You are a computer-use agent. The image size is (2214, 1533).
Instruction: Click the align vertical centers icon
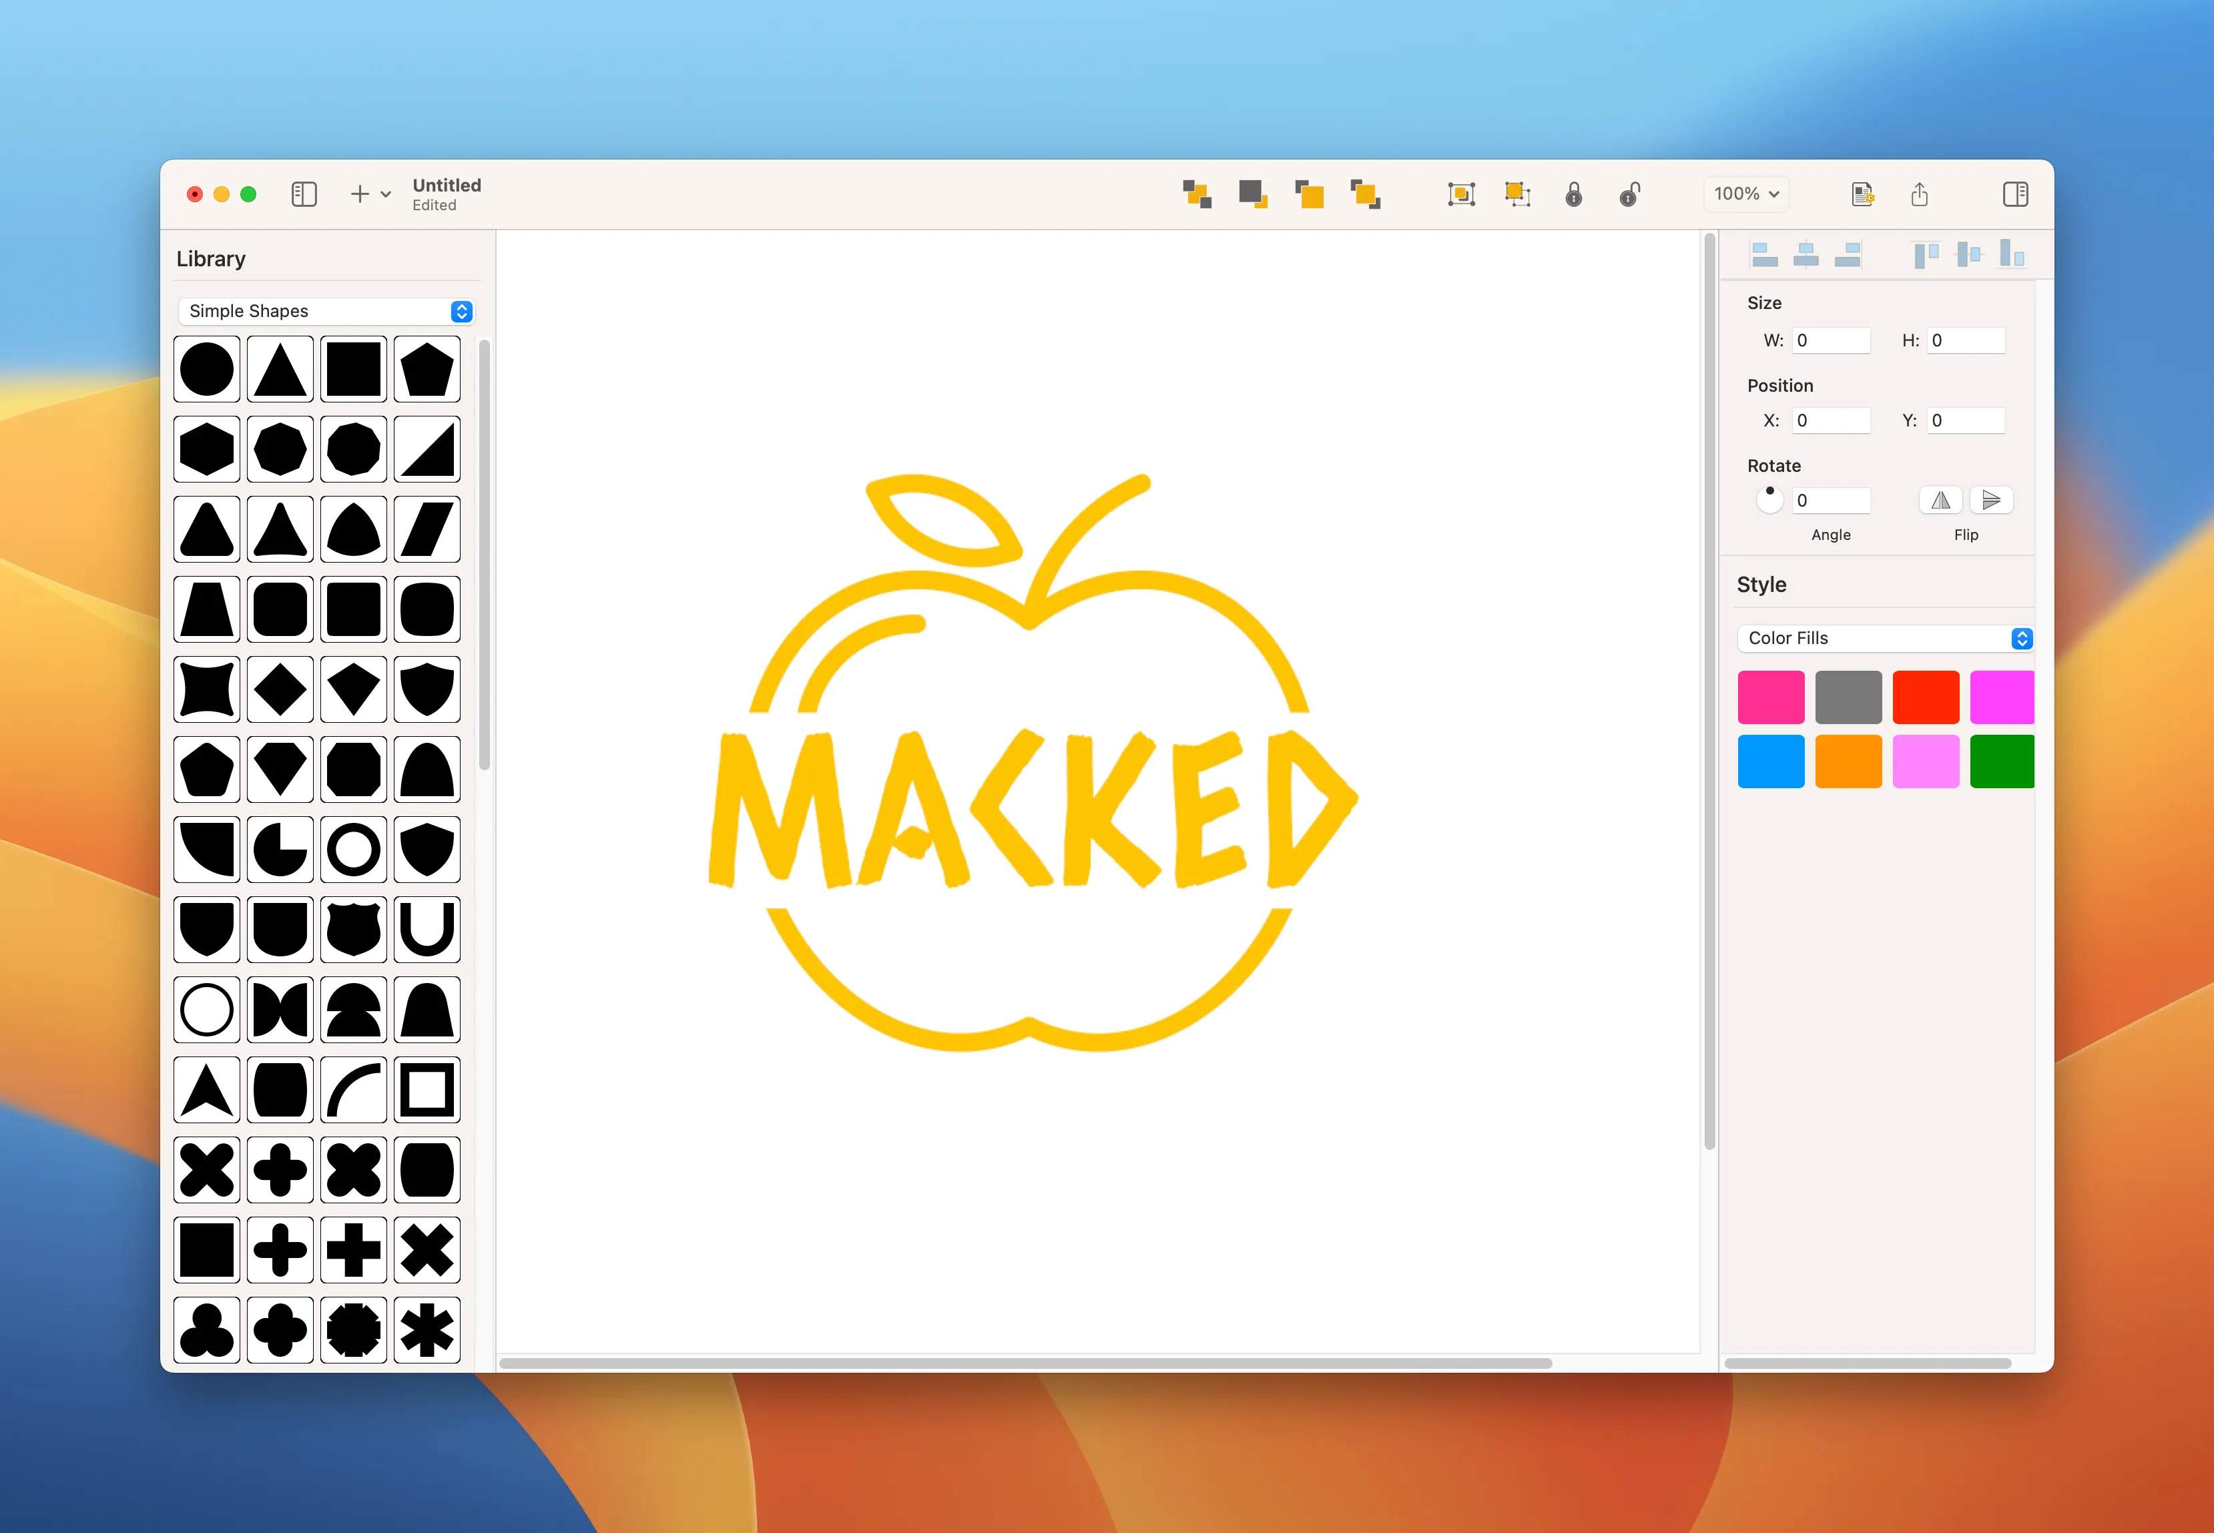pyautogui.click(x=1969, y=254)
